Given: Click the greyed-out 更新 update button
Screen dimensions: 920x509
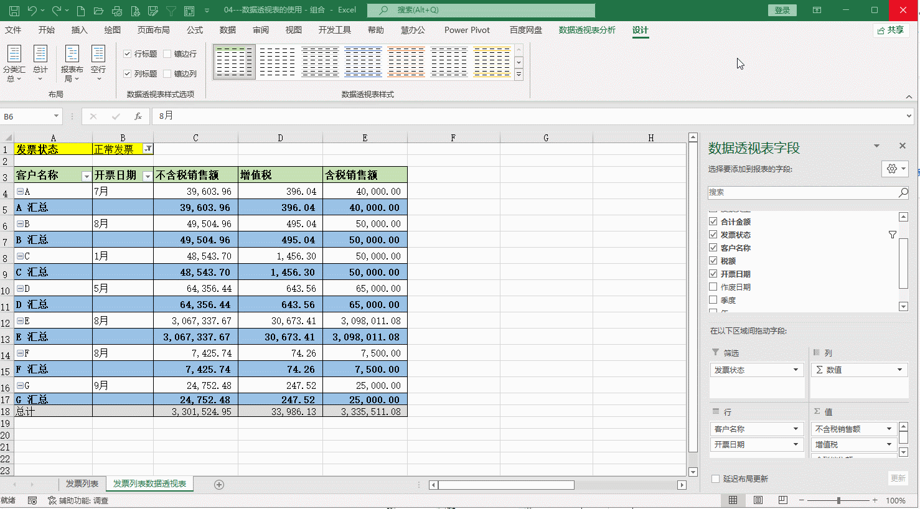Looking at the screenshot, I should (898, 479).
